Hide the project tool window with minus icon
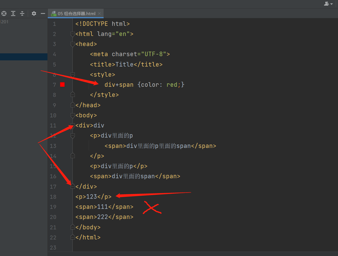This screenshot has height=256, width=338. [43, 13]
